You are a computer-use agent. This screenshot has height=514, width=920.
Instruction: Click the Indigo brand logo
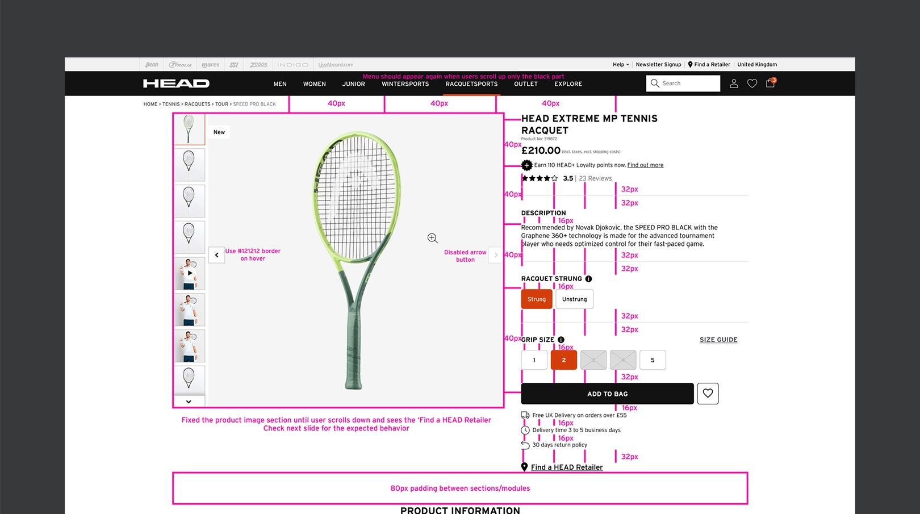[x=293, y=65]
